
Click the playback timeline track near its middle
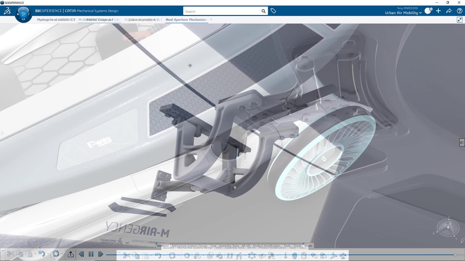[x=280, y=255]
